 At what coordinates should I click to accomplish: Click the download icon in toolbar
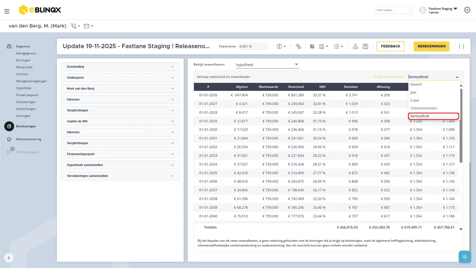(x=355, y=46)
